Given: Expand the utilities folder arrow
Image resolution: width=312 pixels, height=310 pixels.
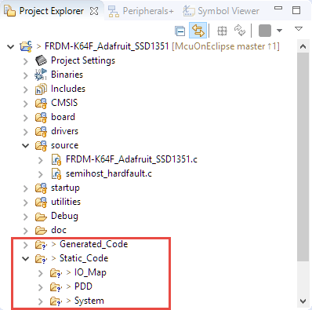Looking at the screenshot, I should pyautogui.click(x=26, y=202).
